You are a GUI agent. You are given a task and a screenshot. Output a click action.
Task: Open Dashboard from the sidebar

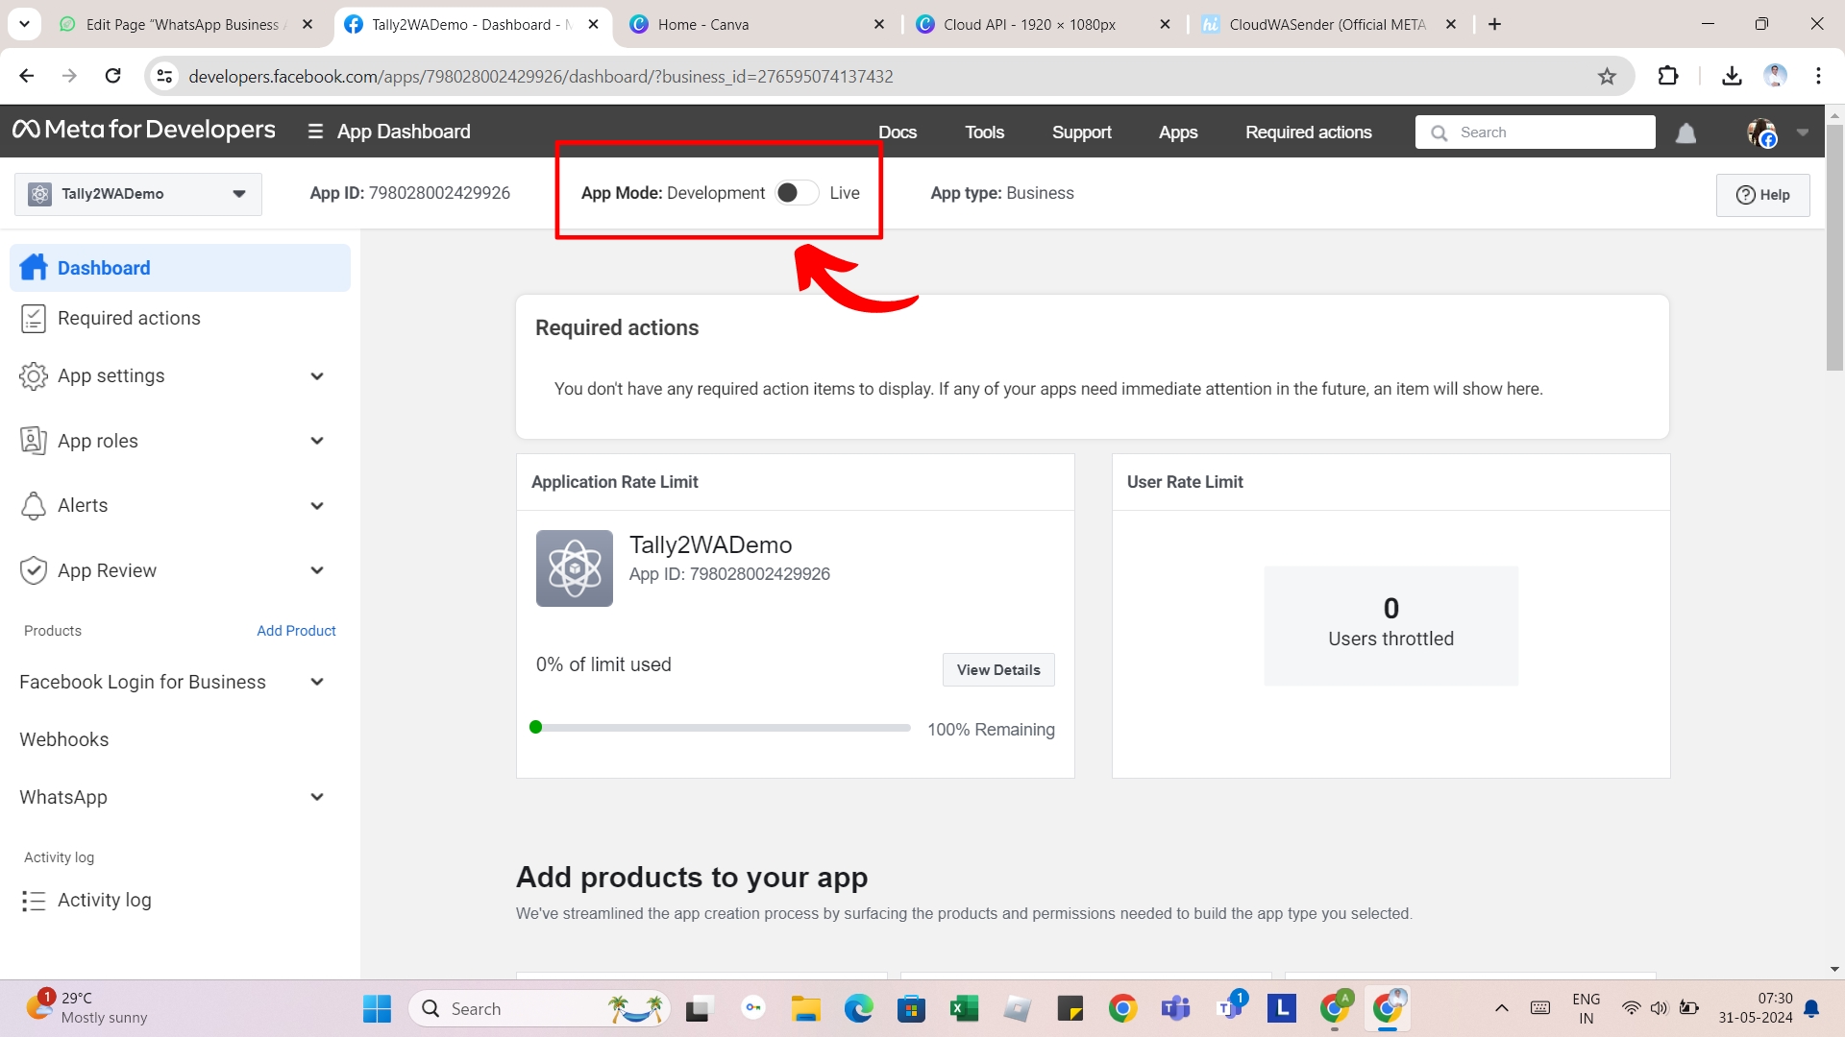[x=180, y=268]
